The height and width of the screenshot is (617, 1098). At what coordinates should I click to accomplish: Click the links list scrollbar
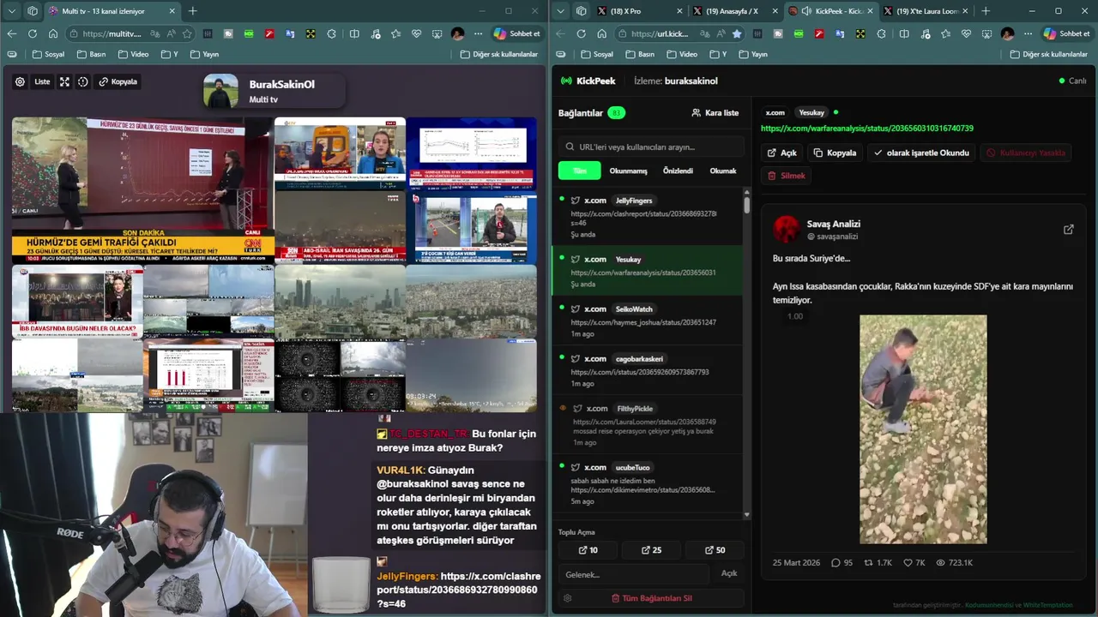tap(746, 206)
